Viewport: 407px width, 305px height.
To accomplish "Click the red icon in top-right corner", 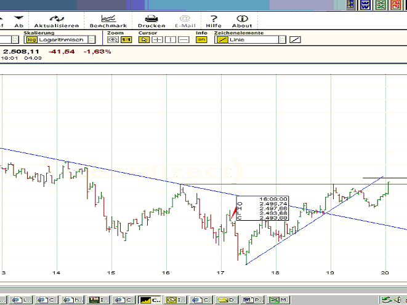I will coord(395,5).
